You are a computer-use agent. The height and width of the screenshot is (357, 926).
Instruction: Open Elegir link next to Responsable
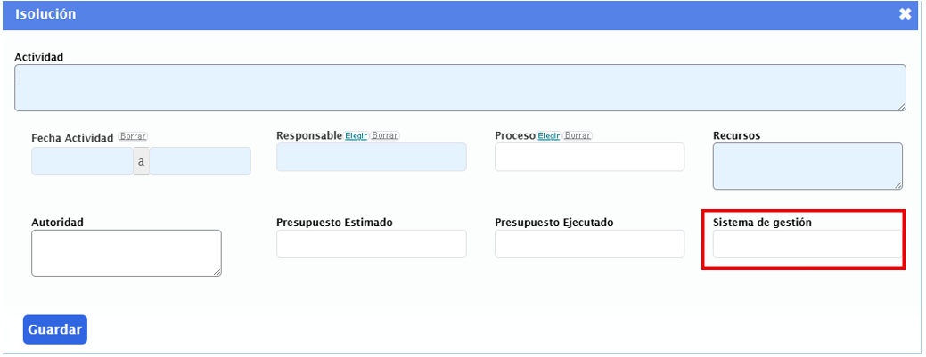click(356, 135)
